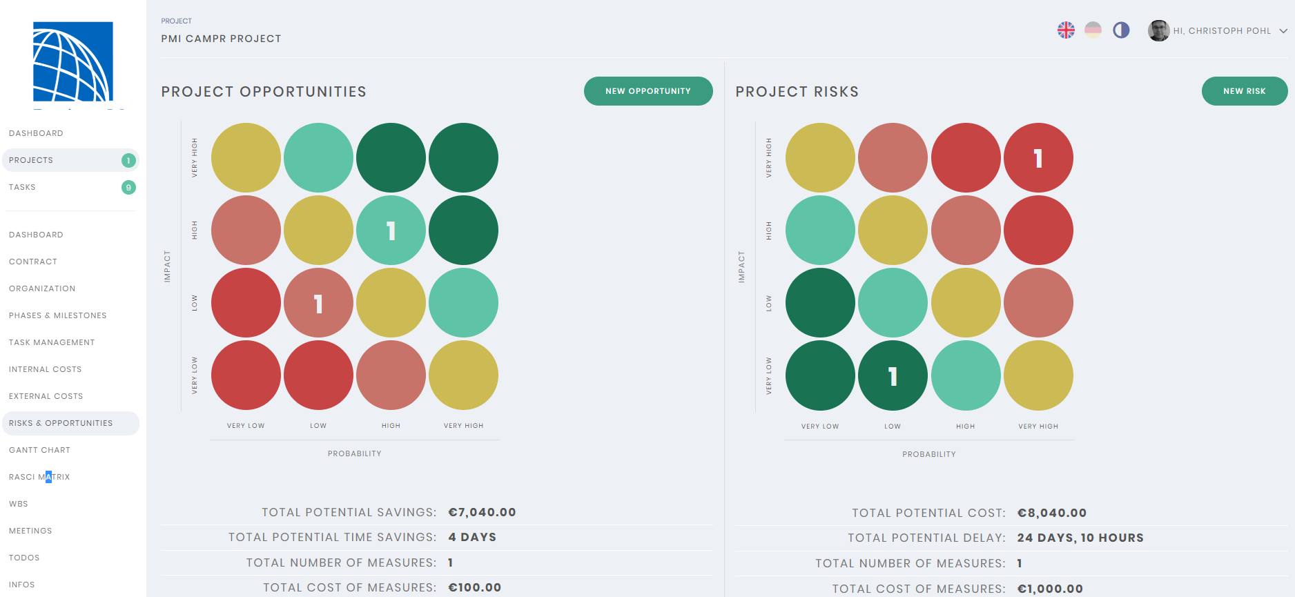Create a new opportunity
This screenshot has height=597, width=1295.
[x=648, y=91]
